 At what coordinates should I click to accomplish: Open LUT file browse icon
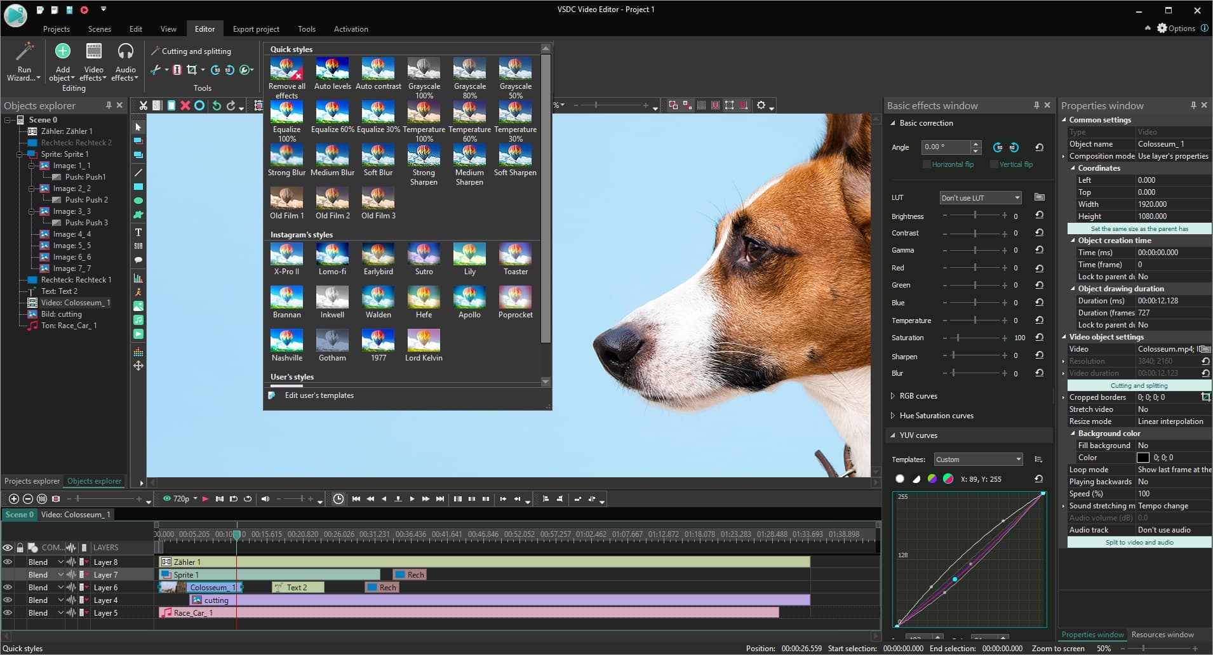pos(1039,197)
